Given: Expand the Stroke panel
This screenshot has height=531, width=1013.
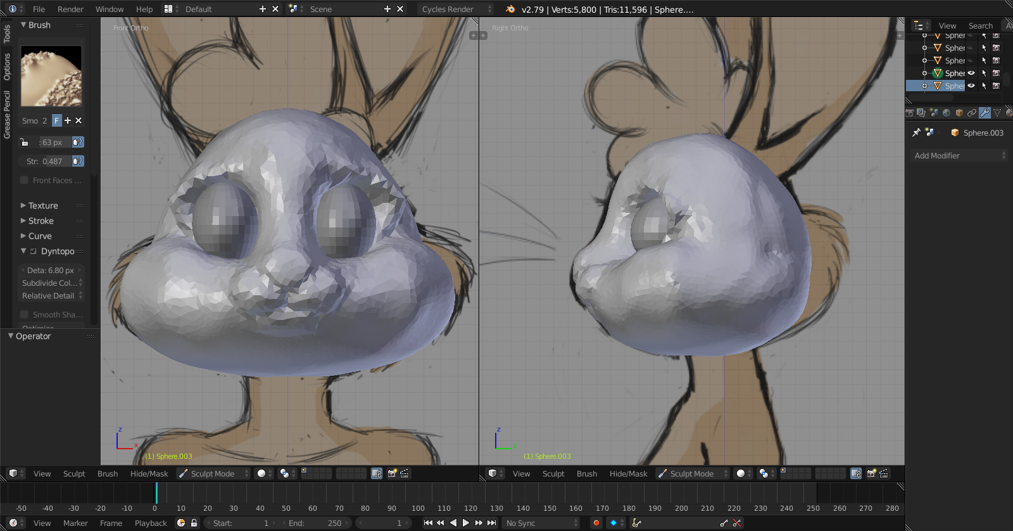Looking at the screenshot, I should click(x=41, y=221).
